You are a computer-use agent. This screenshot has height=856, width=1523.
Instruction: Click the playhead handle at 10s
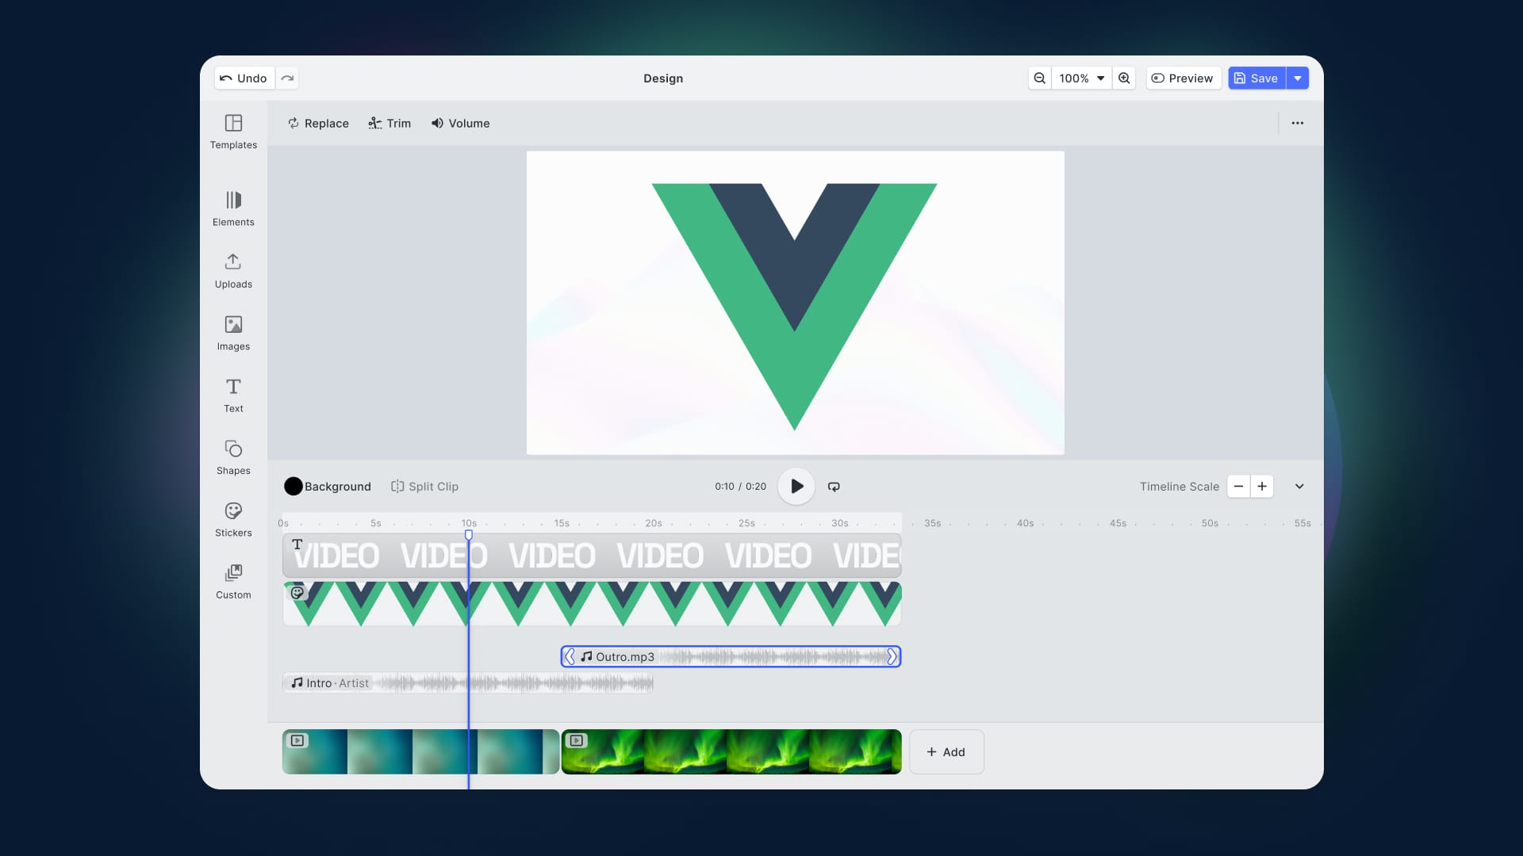click(469, 535)
